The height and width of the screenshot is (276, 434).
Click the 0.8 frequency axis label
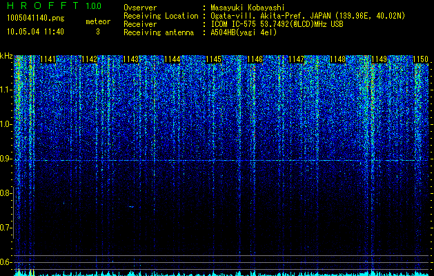coord(6,193)
